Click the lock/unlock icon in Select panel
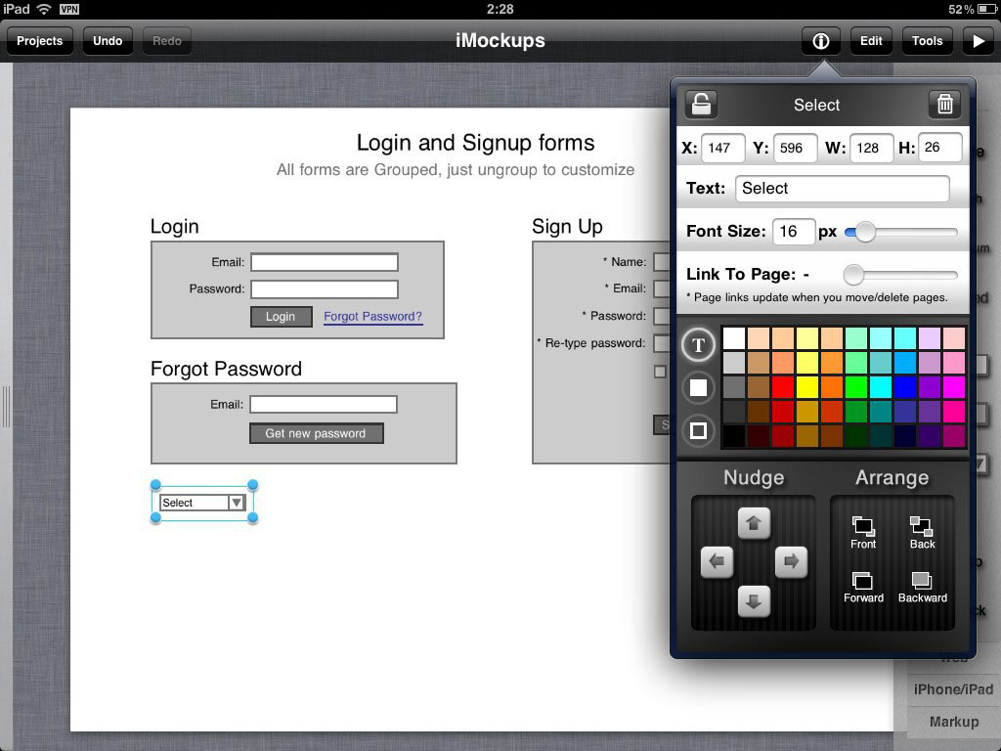This screenshot has width=1001, height=751. click(701, 104)
